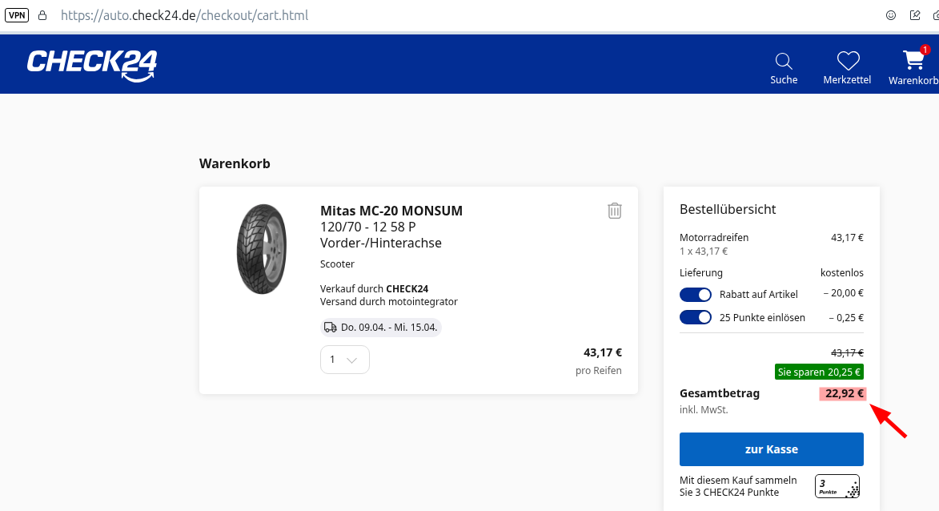Disable the 25 Punkte einlösen switch
The height and width of the screenshot is (511, 939).
pyautogui.click(x=695, y=317)
